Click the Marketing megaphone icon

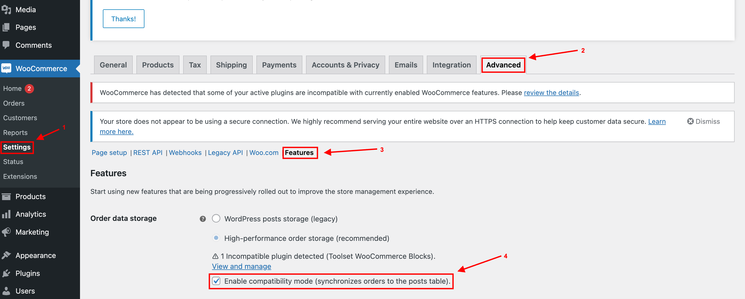coord(6,232)
